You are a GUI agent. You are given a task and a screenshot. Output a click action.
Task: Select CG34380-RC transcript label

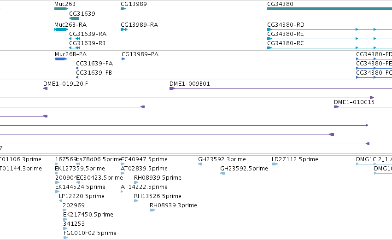(286, 43)
